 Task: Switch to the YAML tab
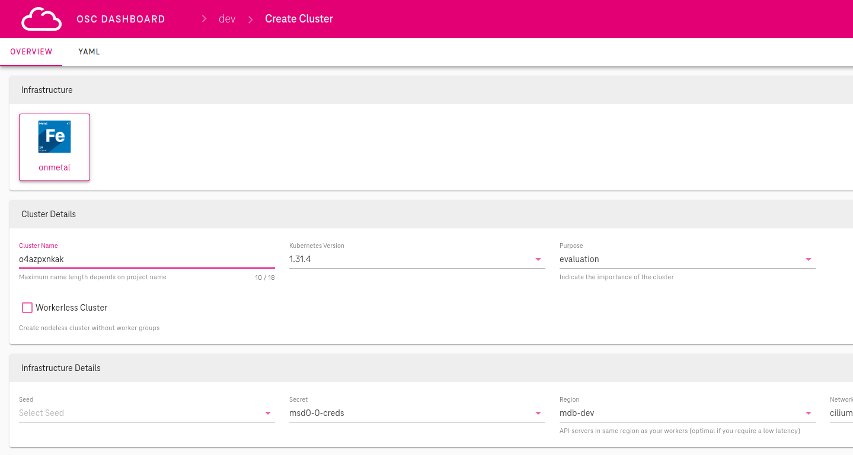point(89,52)
